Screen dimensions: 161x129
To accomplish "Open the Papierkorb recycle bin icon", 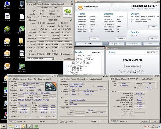I will pos(22,5).
